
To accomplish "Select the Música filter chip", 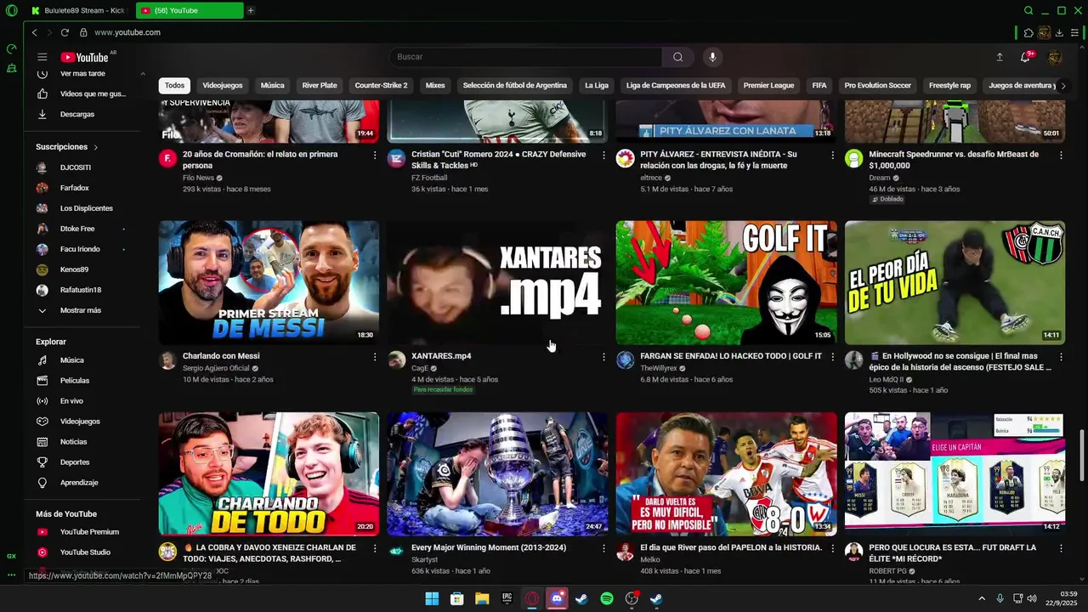I will click(x=272, y=85).
